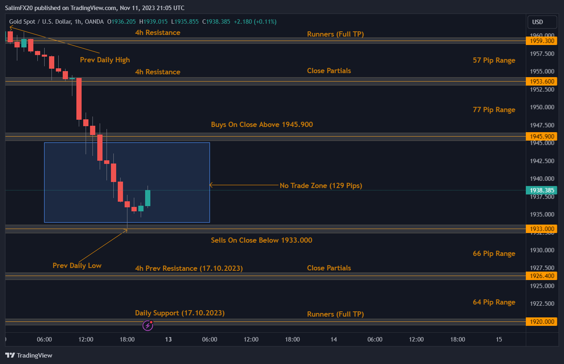The image size is (564, 364).
Task: Click the purple lightning event icon
Action: click(x=148, y=325)
